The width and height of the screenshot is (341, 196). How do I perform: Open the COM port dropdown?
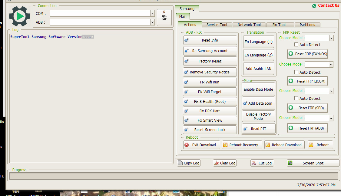(152, 14)
